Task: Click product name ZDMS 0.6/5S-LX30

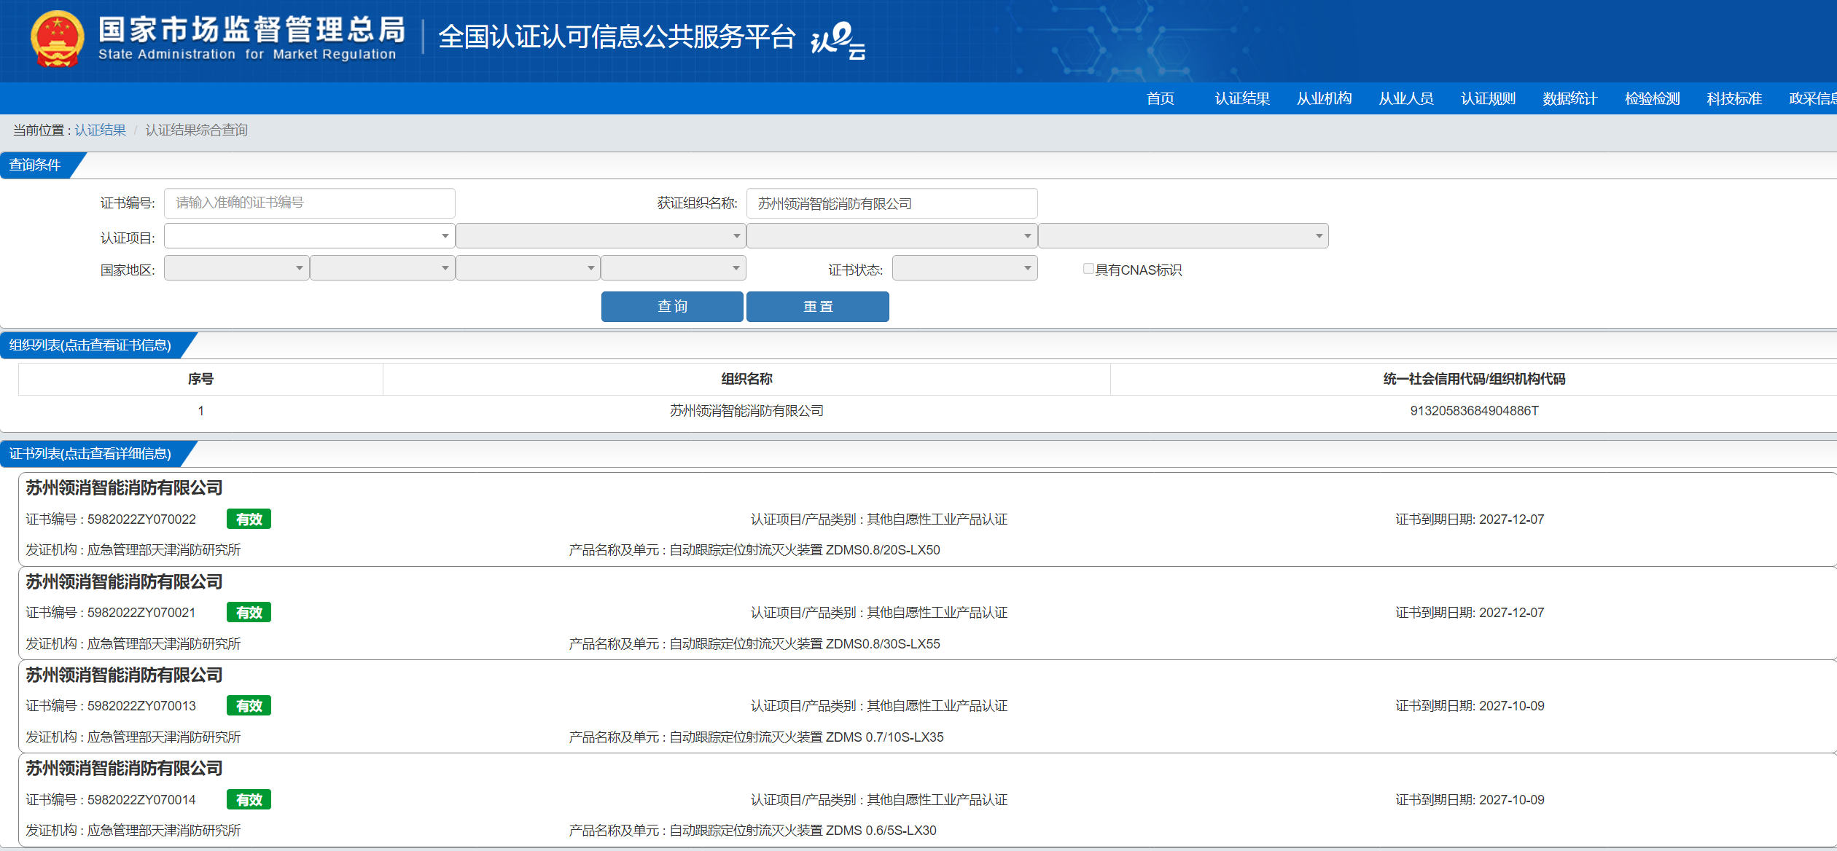Action: coord(881,831)
